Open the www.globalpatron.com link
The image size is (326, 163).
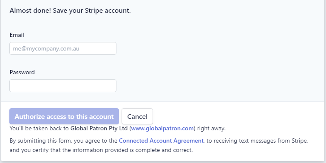coord(162,128)
